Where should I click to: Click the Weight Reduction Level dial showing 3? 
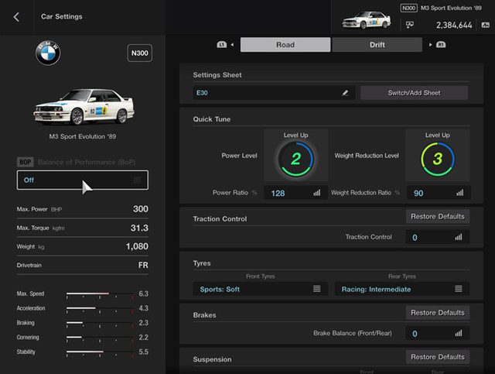point(437,160)
